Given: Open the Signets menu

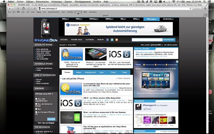Looking at the screenshot, I should (x=68, y=1).
